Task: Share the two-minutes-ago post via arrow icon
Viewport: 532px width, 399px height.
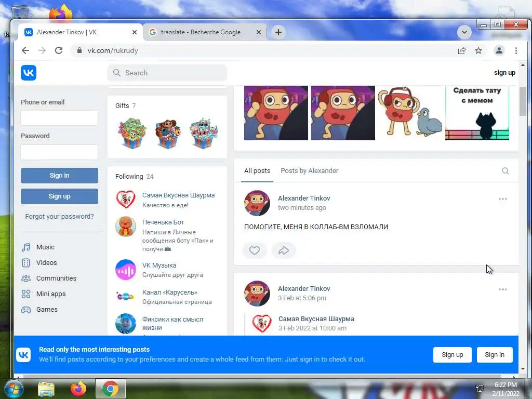Action: (x=284, y=250)
